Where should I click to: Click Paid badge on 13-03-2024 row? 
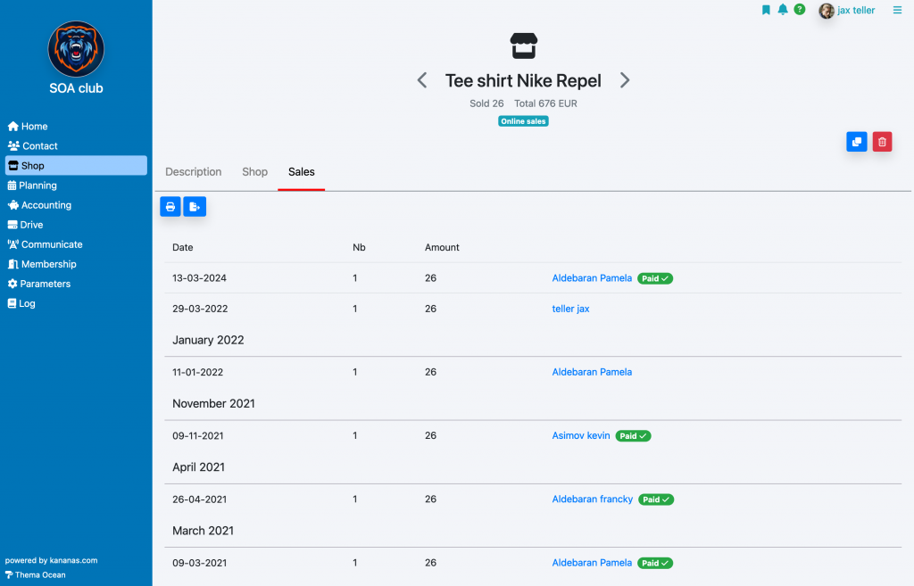tap(655, 278)
